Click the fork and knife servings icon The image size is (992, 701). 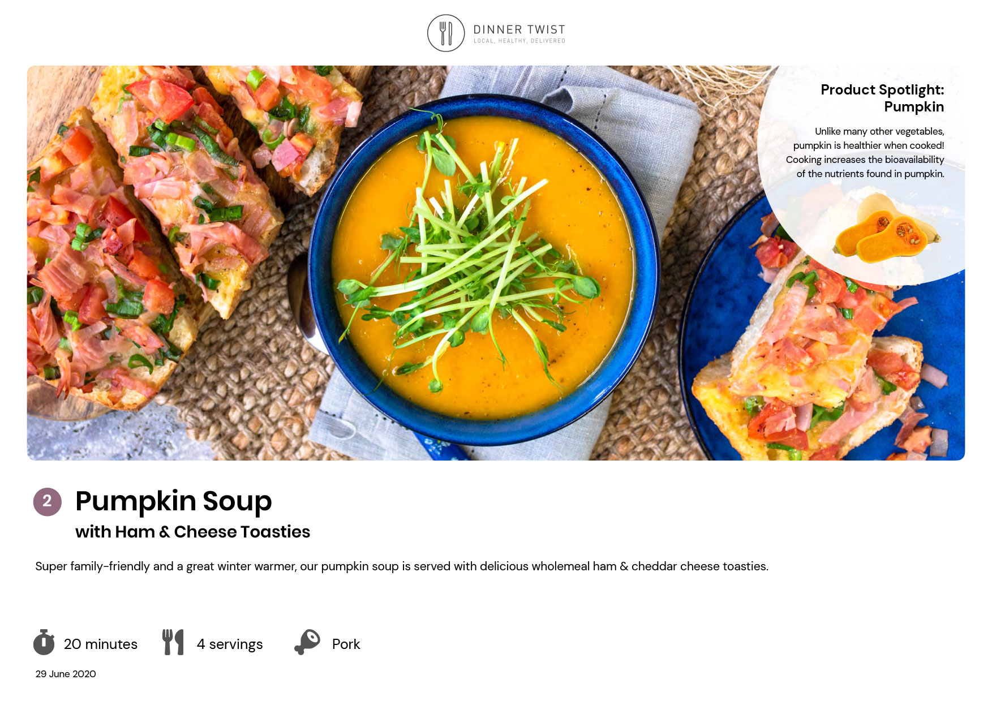point(173,642)
